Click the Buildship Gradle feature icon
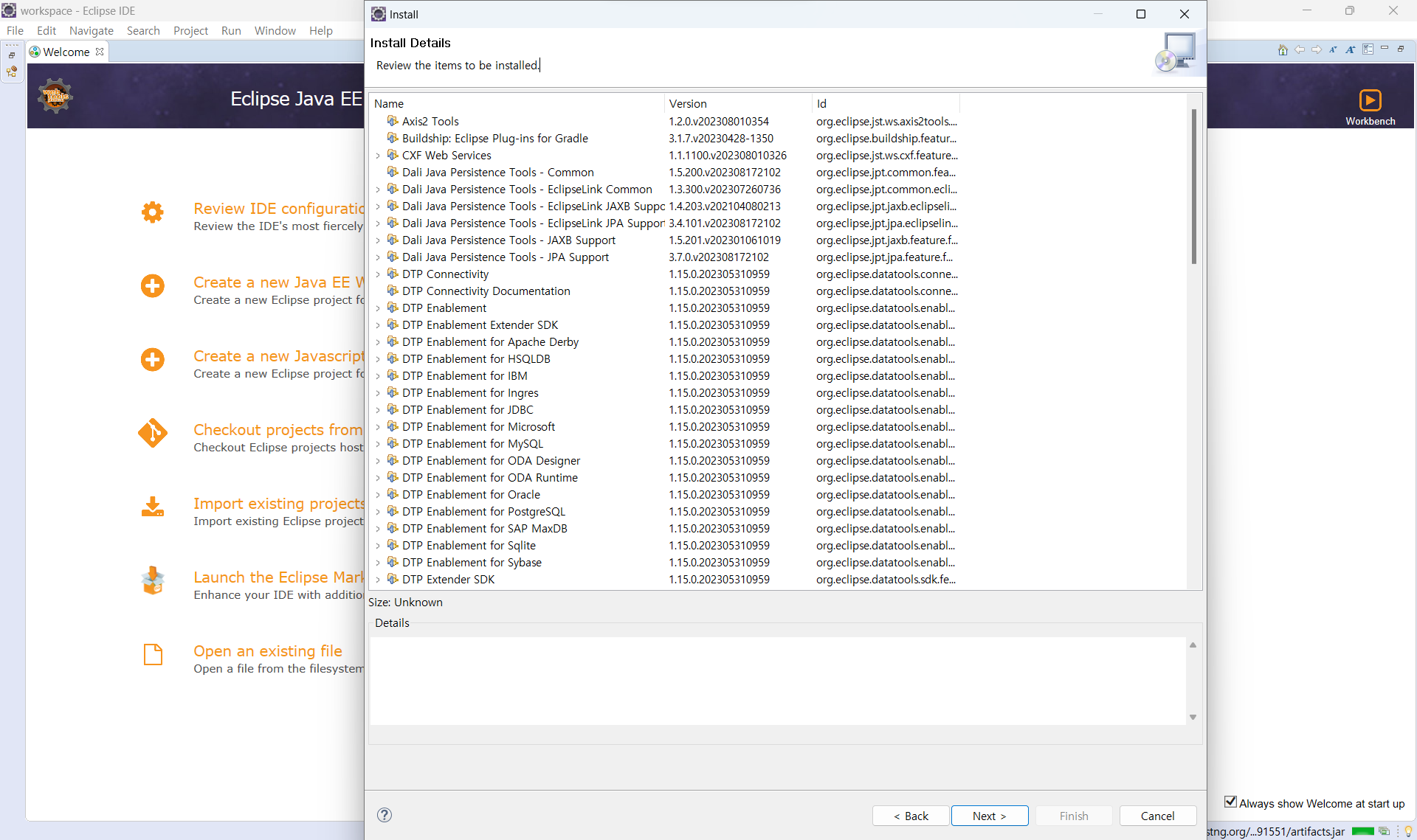Screen dimensions: 1417x840 [393, 138]
